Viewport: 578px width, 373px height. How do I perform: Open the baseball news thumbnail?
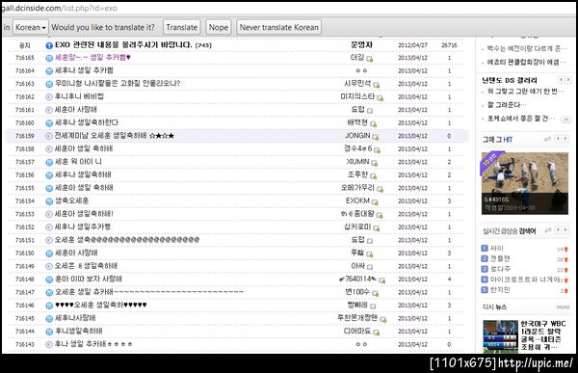500,336
